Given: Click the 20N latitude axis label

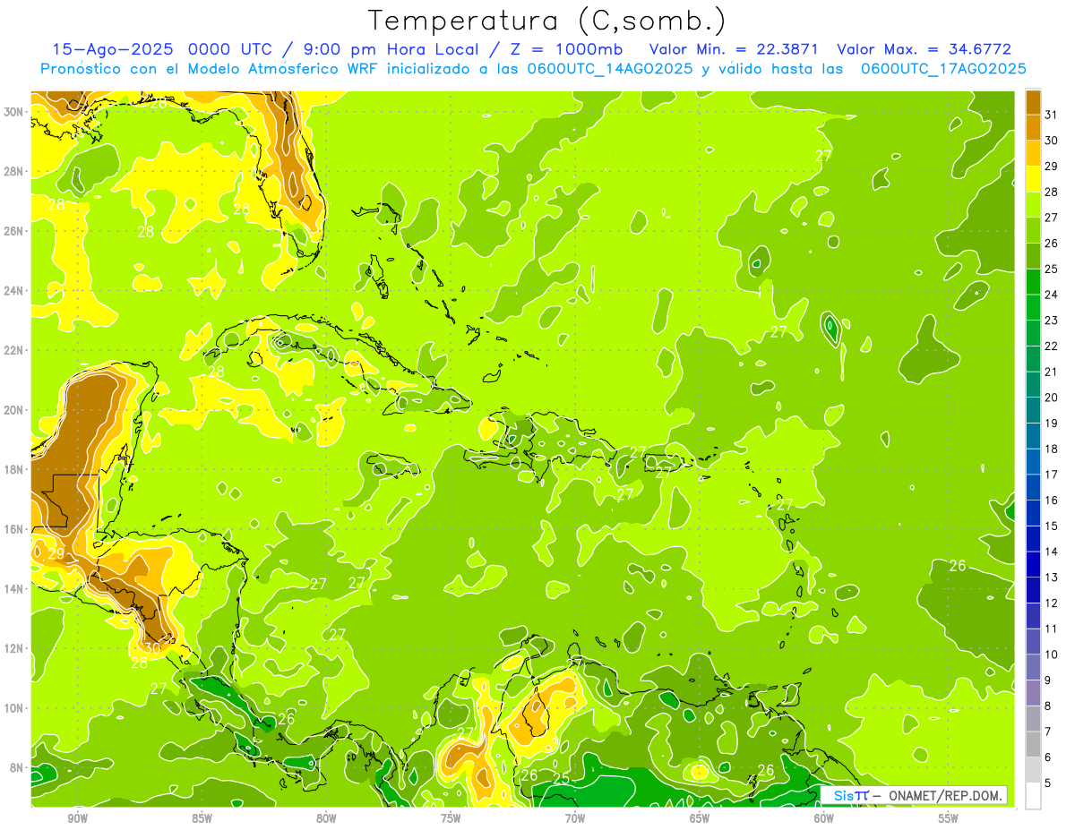Looking at the screenshot, I should [14, 410].
